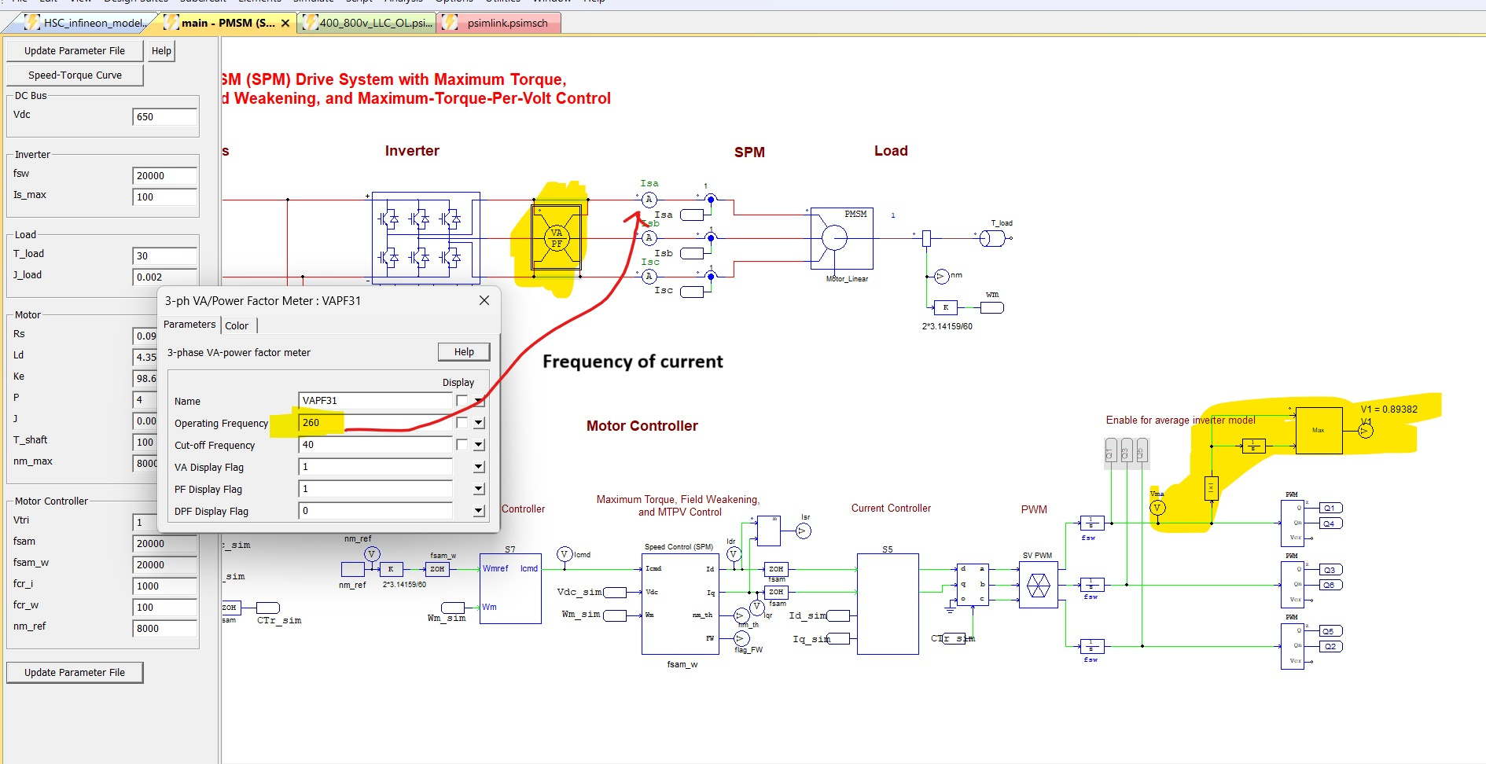Select the VA PF meter block
This screenshot has width=1486, height=764.
(557, 237)
